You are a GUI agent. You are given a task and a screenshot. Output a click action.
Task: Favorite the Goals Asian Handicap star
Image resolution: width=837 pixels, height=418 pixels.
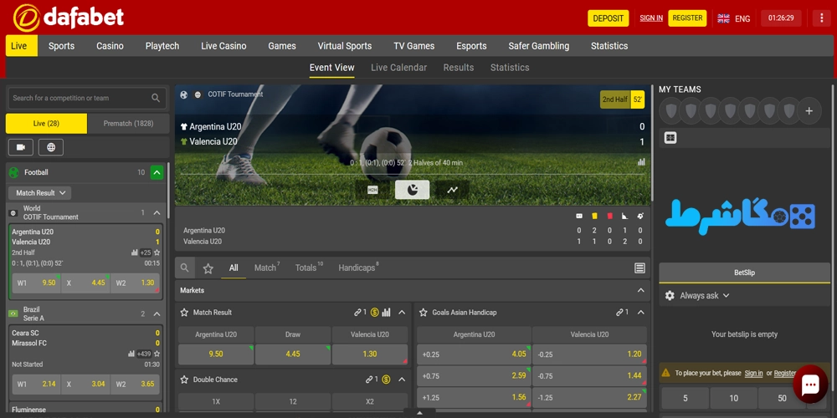coord(424,313)
